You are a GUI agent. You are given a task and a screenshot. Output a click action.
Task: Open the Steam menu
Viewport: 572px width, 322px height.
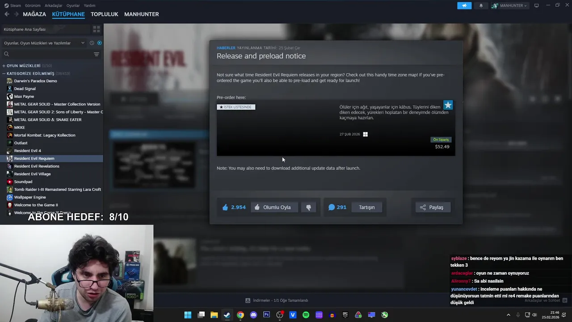click(x=13, y=5)
